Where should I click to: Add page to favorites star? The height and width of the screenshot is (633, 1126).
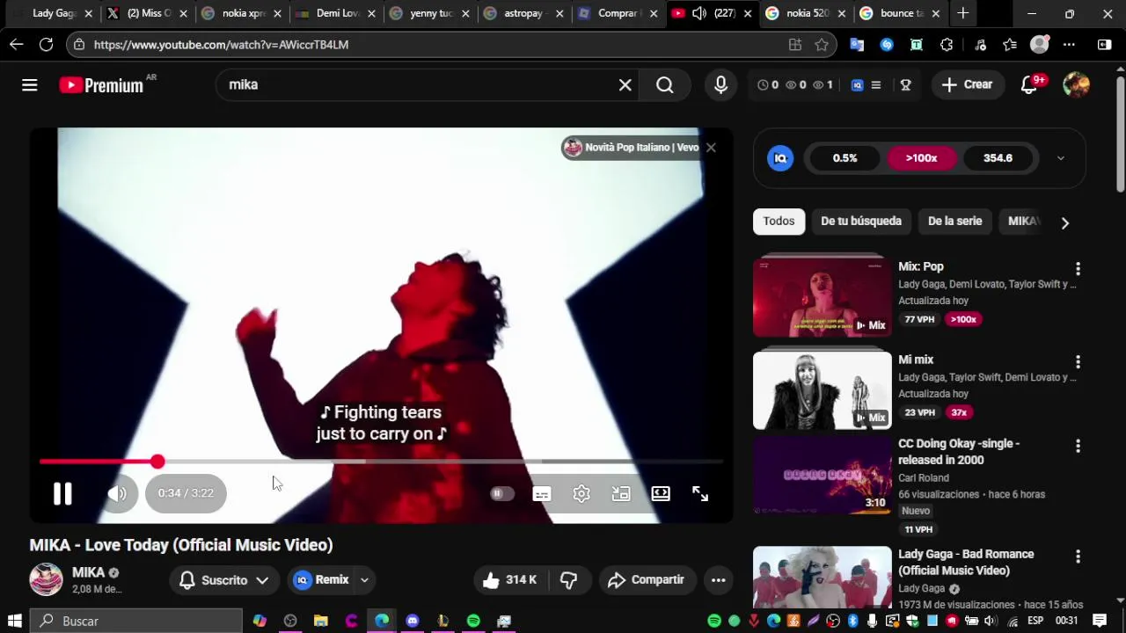[822, 45]
